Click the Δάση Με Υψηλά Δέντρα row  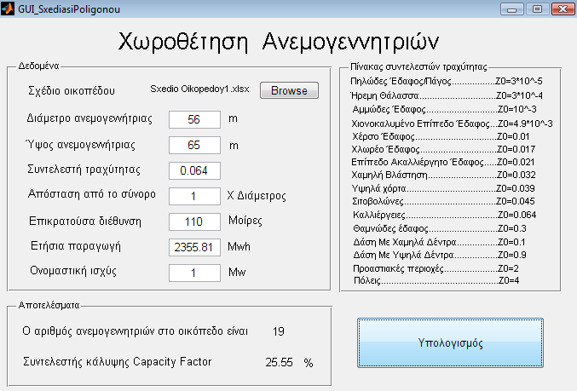tap(440, 255)
